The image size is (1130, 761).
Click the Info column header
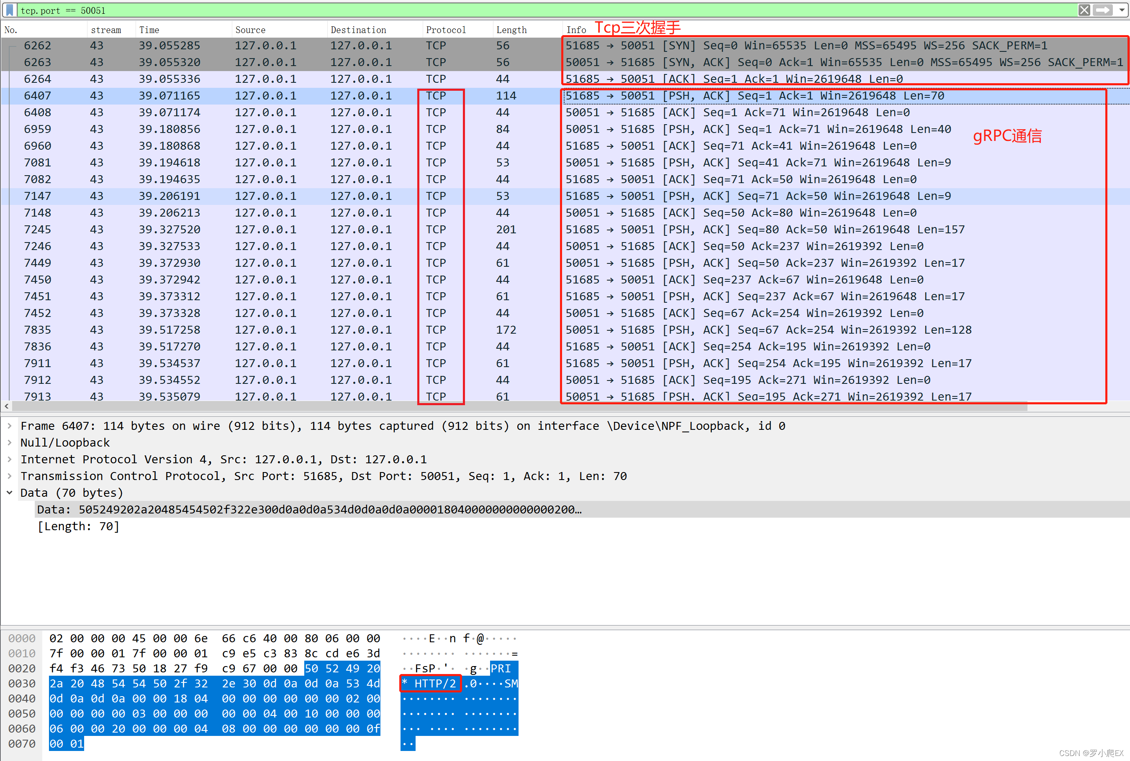click(x=576, y=30)
